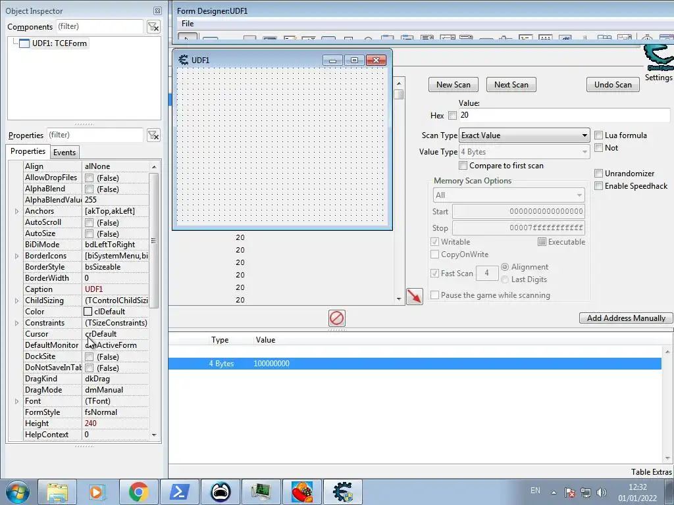Viewport: 674px width, 505px height.
Task: Switch to the Properties tab
Action: coord(28,151)
